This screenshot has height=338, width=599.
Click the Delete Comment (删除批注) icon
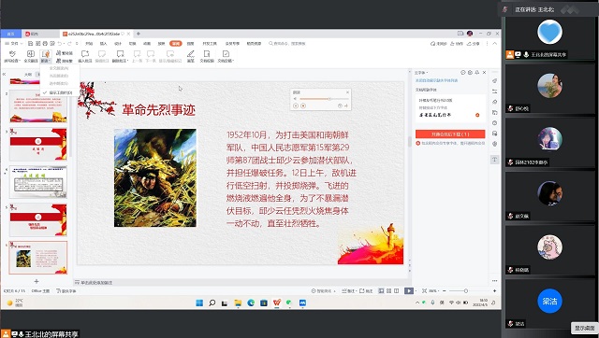(120, 54)
